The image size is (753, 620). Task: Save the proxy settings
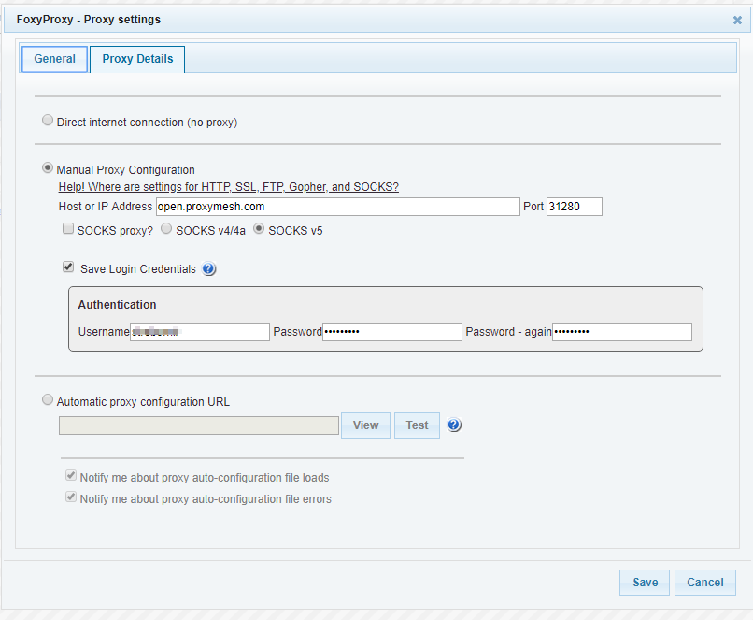coord(645,583)
